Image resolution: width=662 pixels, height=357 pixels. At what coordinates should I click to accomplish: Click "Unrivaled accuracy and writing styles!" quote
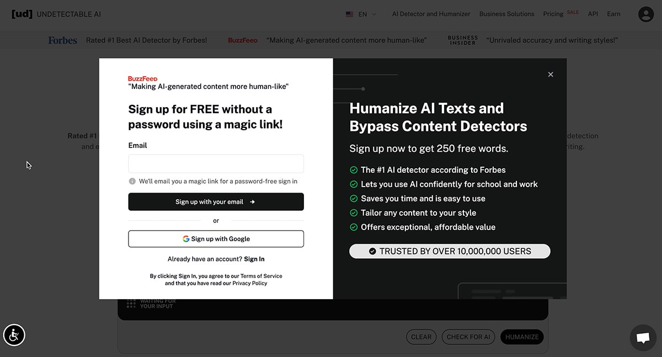552,40
